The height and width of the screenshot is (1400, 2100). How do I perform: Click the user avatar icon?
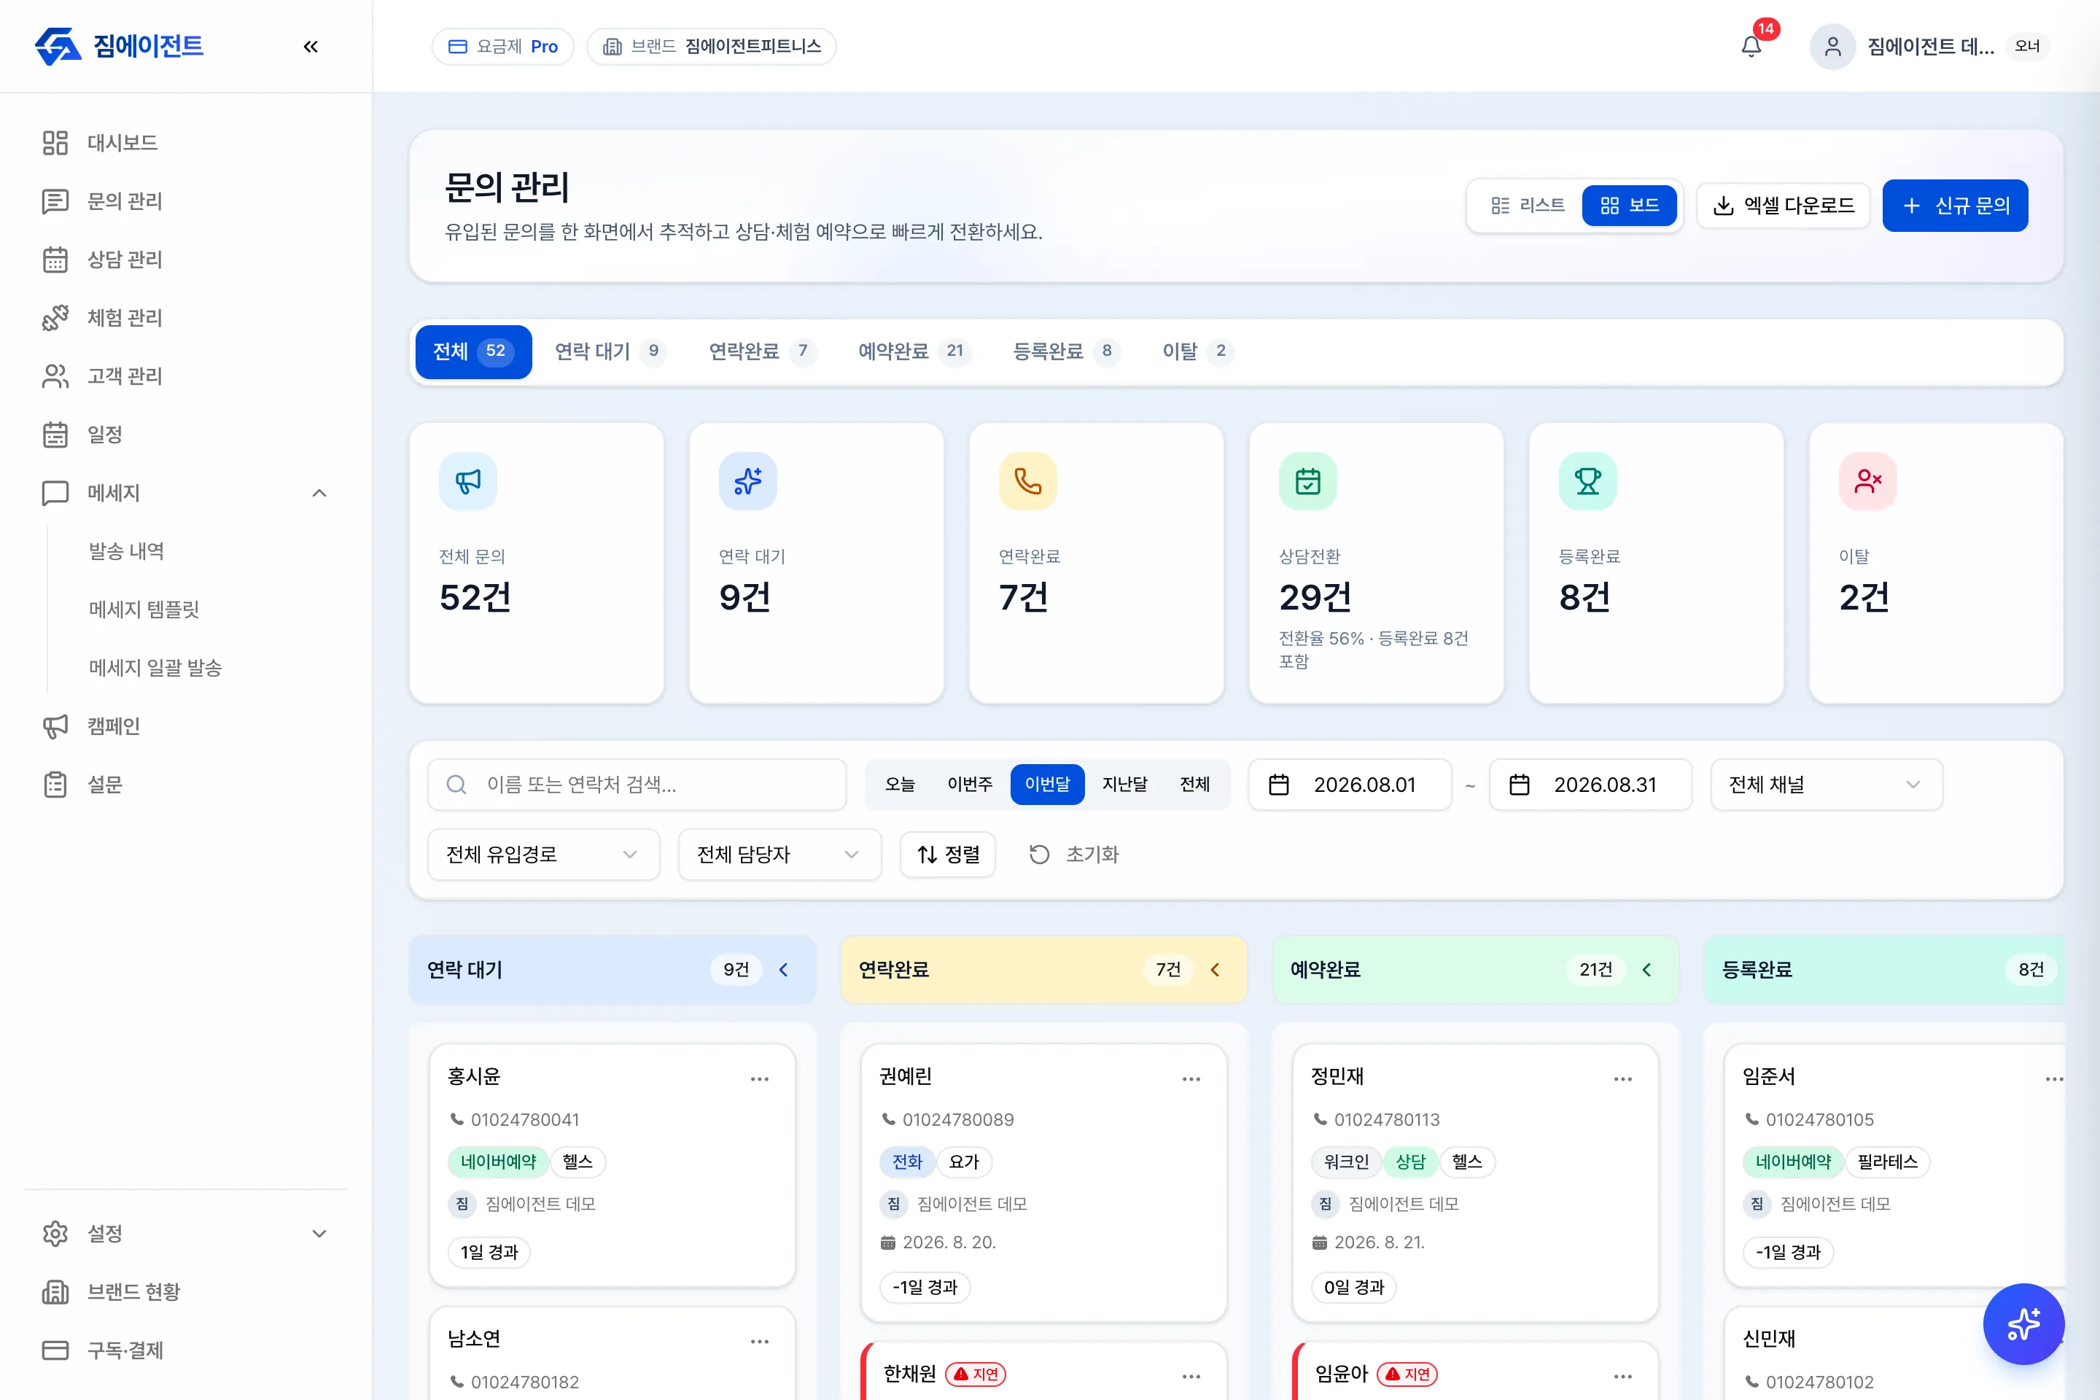pos(1832,47)
